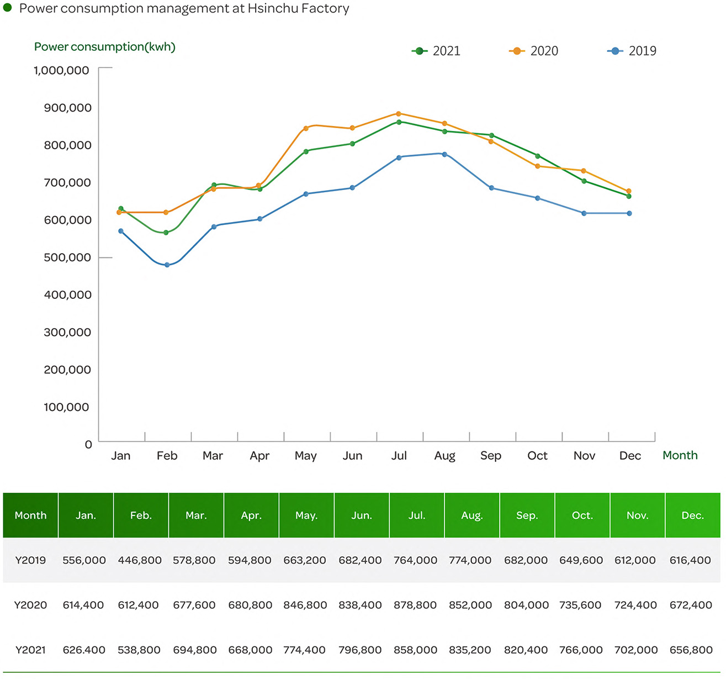Click the 556,000 cell
Viewport: 726px width, 679px height.
click(x=84, y=560)
